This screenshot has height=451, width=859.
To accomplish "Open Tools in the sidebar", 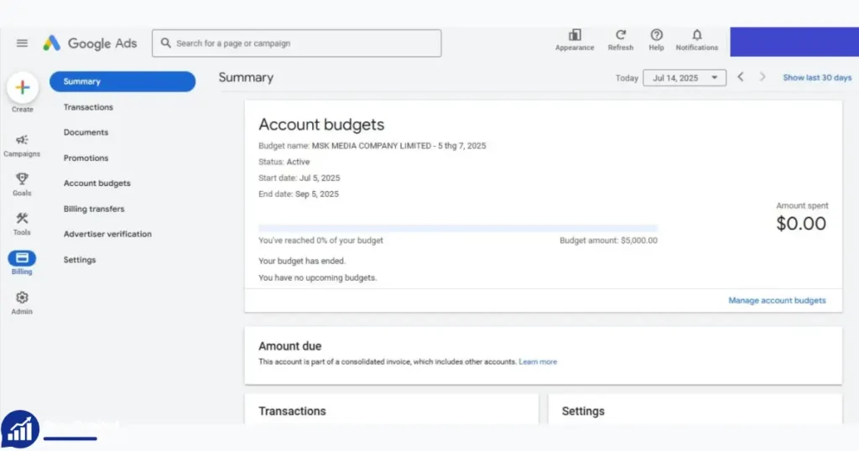I will point(22,224).
